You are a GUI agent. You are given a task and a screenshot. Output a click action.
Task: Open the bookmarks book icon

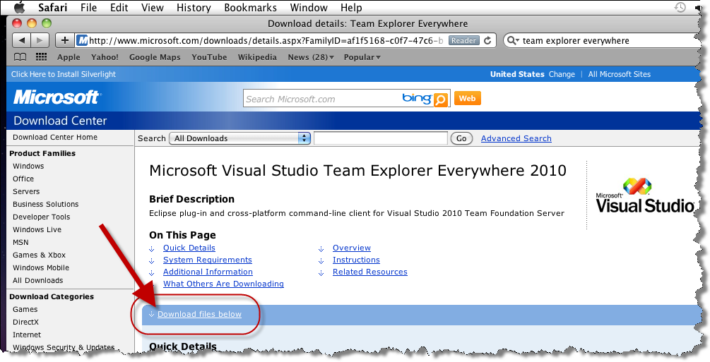20,57
